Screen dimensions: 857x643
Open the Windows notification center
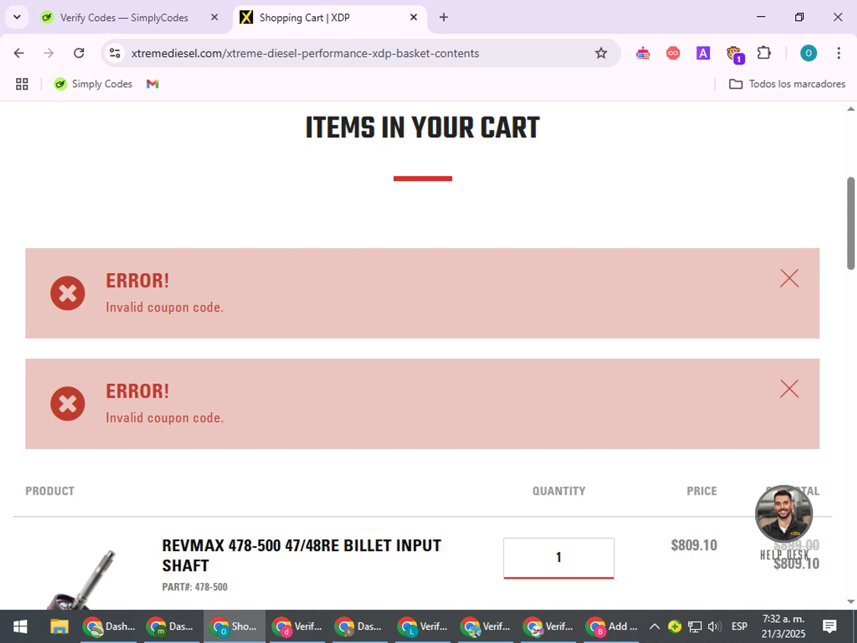pyautogui.click(x=830, y=626)
